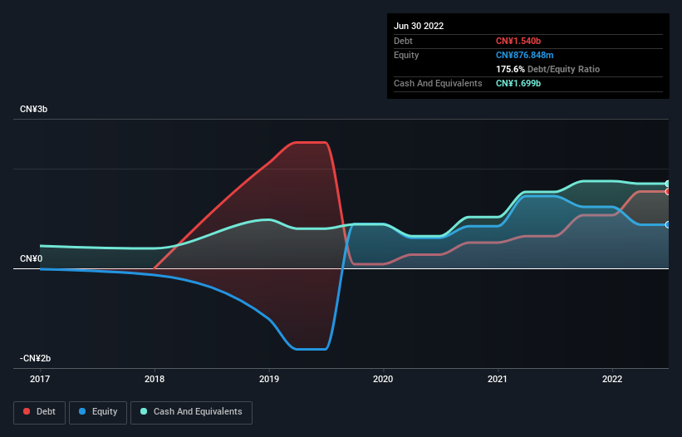Click the Jun 30 2022 tooltip date
Viewport: 682px width, 437px height.
tap(419, 26)
